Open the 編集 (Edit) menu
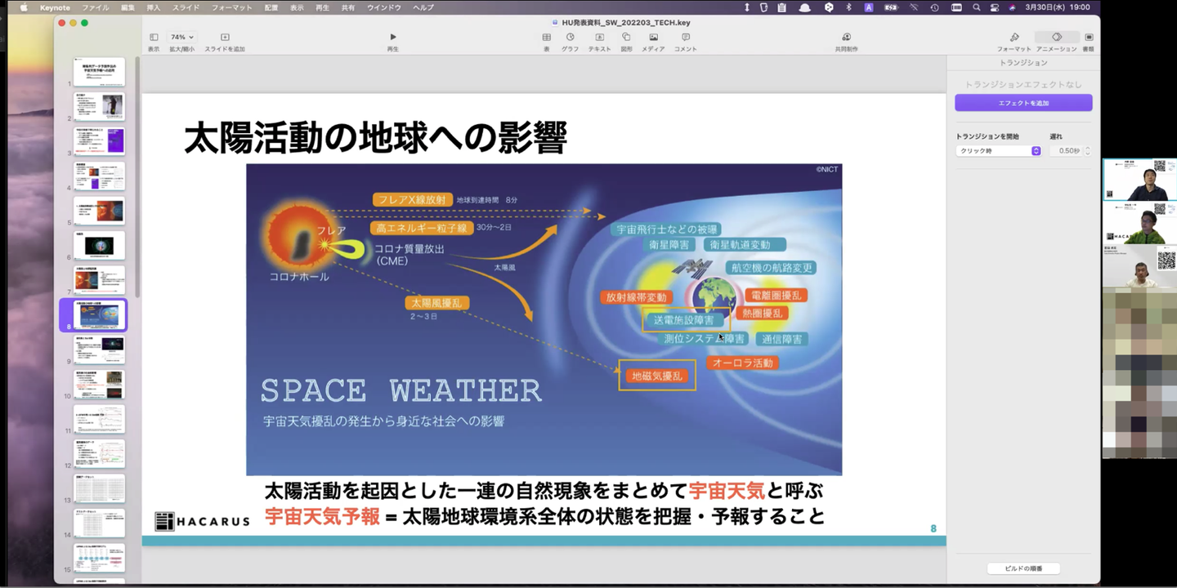Screen dimensions: 1177x588 click(128, 7)
